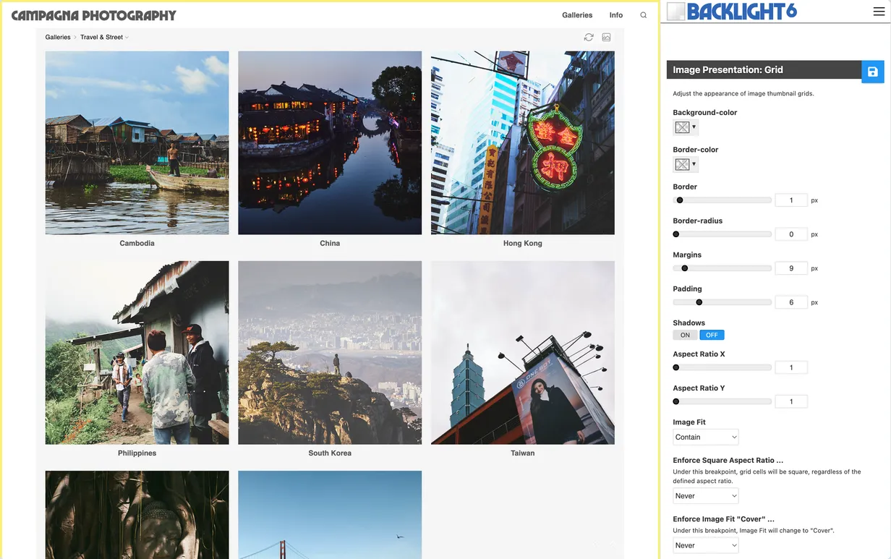Open Enforce Square Aspect Ratio dropdown
891x559 pixels.
point(706,496)
